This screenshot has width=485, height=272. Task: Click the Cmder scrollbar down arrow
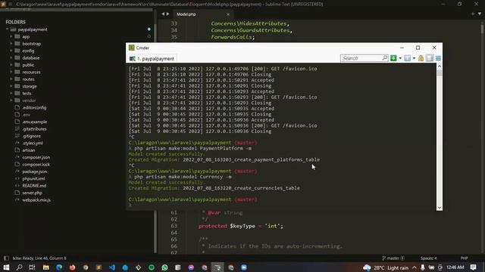[440, 208]
